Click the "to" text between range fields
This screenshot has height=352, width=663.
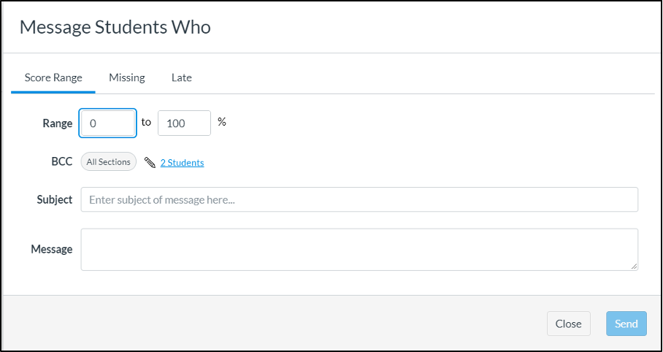146,122
